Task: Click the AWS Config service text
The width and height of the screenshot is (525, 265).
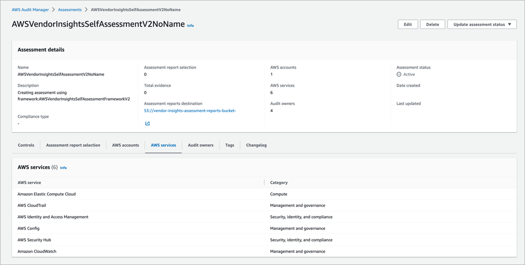Action: (x=28, y=228)
